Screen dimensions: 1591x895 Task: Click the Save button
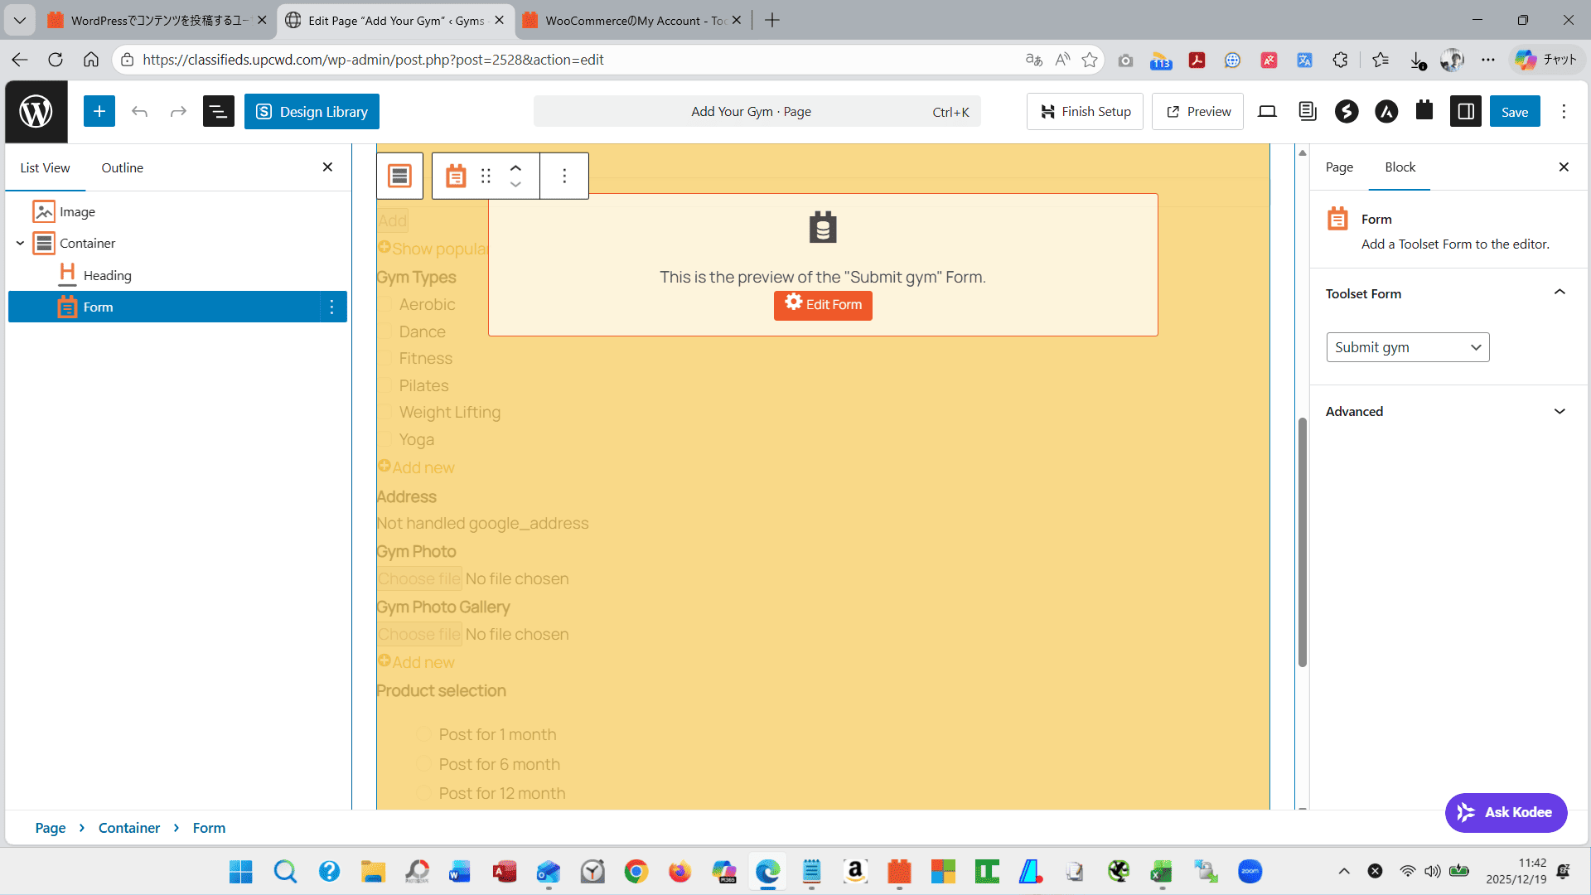(1514, 112)
